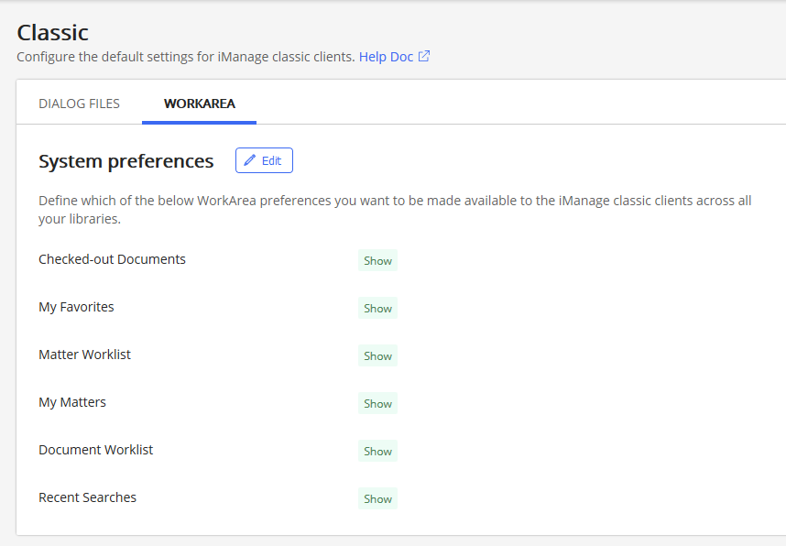The height and width of the screenshot is (546, 786).
Task: Switch to the Dialog Files tab
Action: (x=79, y=104)
